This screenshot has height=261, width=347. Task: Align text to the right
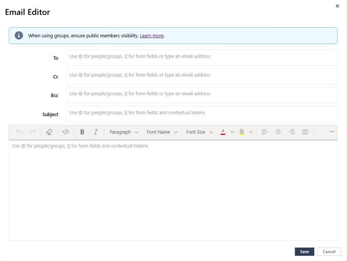(x=292, y=132)
